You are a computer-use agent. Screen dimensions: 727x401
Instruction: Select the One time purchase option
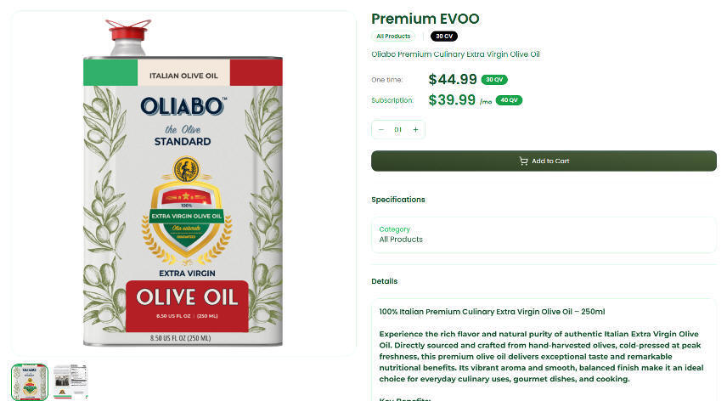386,80
